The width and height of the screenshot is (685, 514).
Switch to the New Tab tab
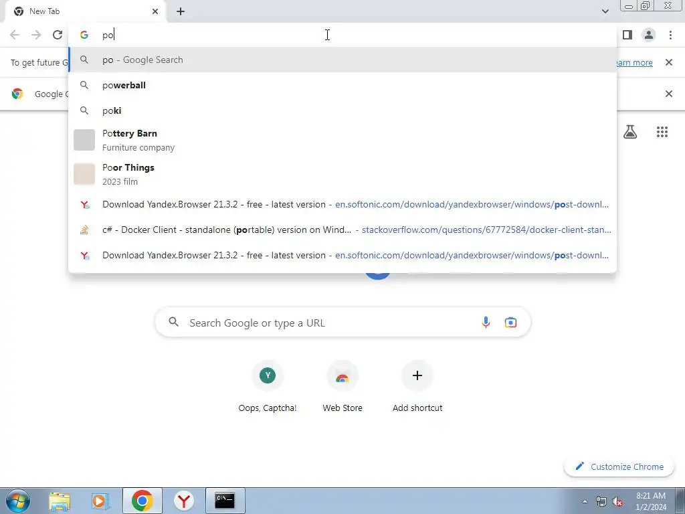86,11
